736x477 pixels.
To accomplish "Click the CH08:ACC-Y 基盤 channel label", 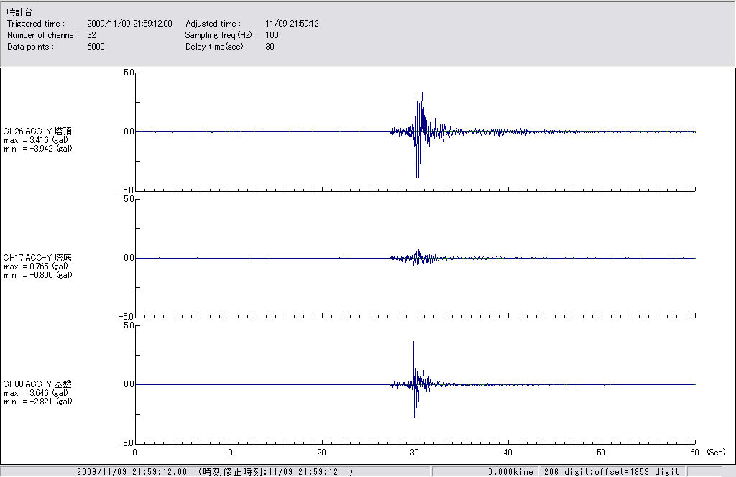I will click(x=37, y=384).
